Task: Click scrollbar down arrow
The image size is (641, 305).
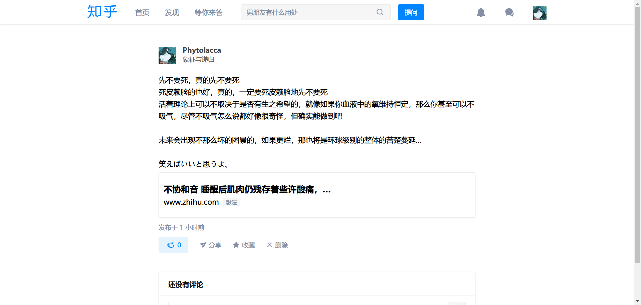Action: 637,301
